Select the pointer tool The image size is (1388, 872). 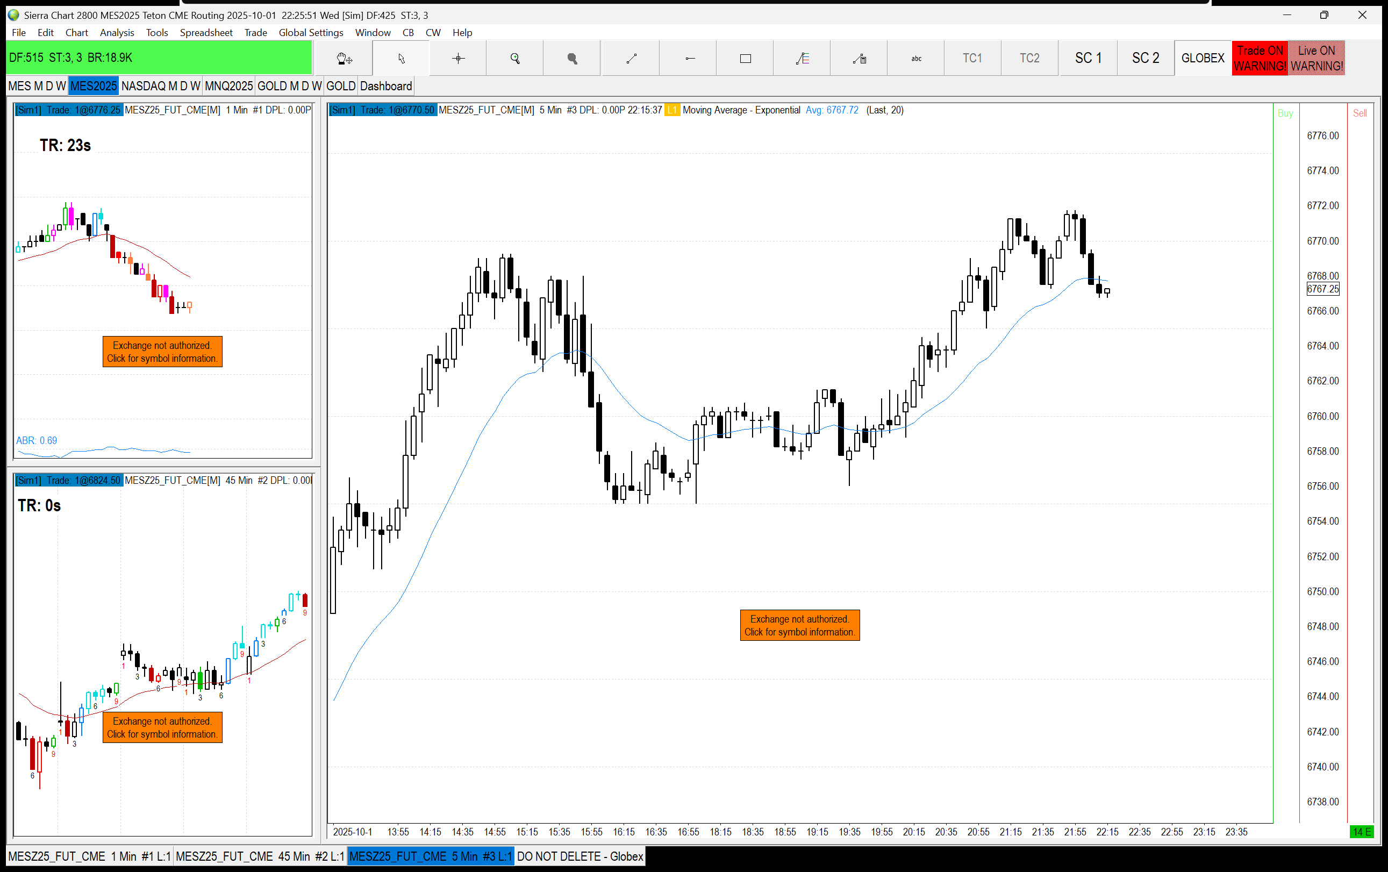pyautogui.click(x=401, y=58)
